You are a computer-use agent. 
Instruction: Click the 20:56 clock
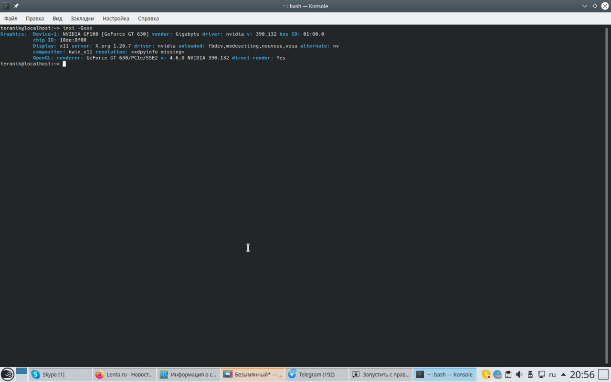click(582, 374)
